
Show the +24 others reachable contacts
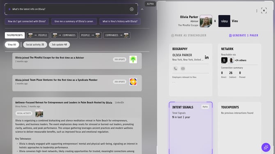click(x=241, y=60)
